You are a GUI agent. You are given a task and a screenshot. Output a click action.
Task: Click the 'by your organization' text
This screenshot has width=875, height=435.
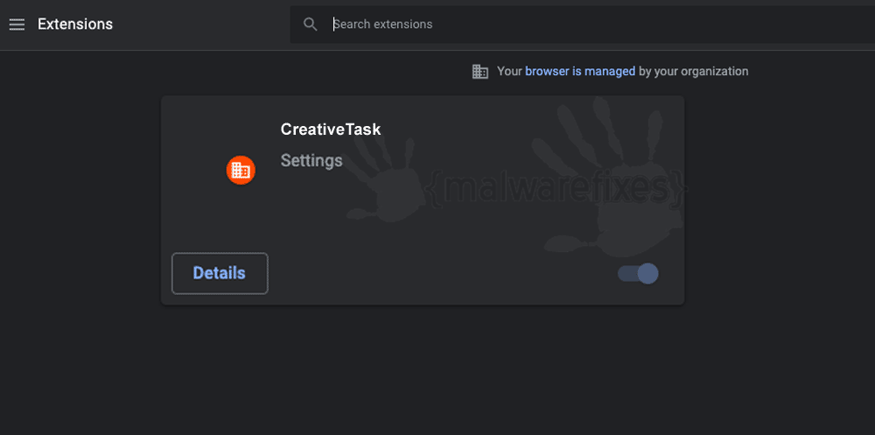tap(694, 72)
